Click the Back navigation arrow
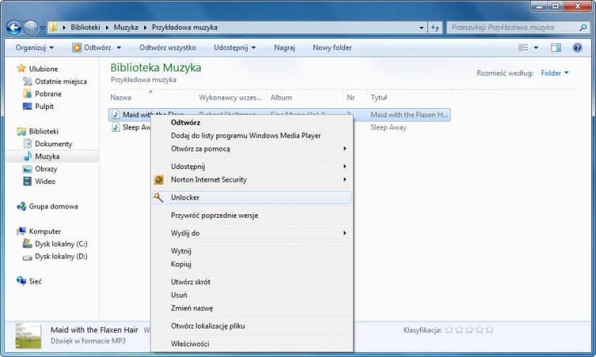 tap(13, 28)
